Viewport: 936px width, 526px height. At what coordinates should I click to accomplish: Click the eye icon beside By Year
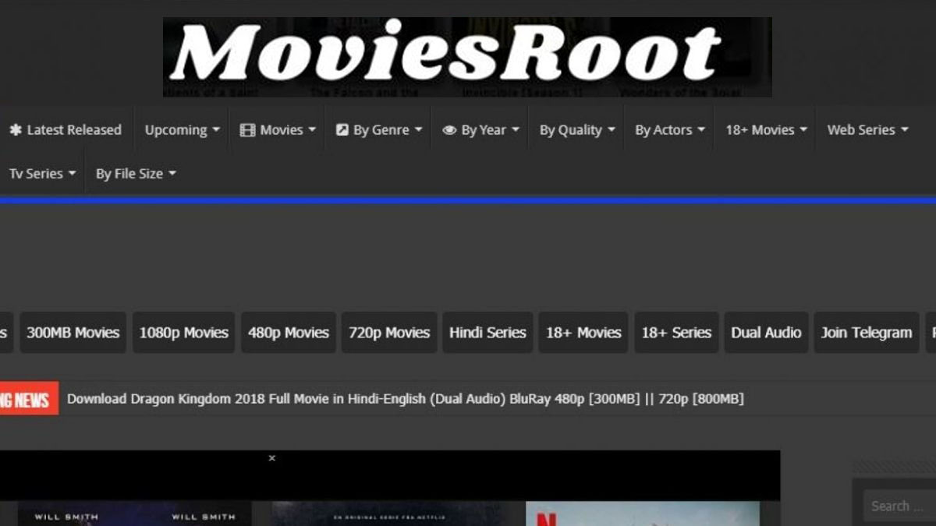coord(449,130)
